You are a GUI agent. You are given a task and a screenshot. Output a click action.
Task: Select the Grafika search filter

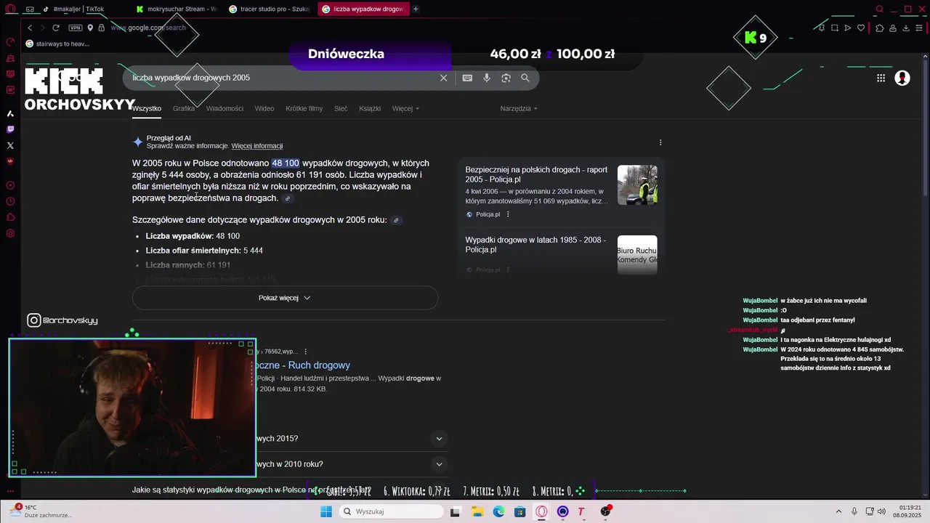(184, 108)
